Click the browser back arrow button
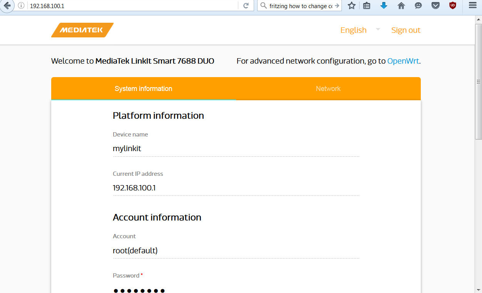482x293 pixels. point(7,6)
